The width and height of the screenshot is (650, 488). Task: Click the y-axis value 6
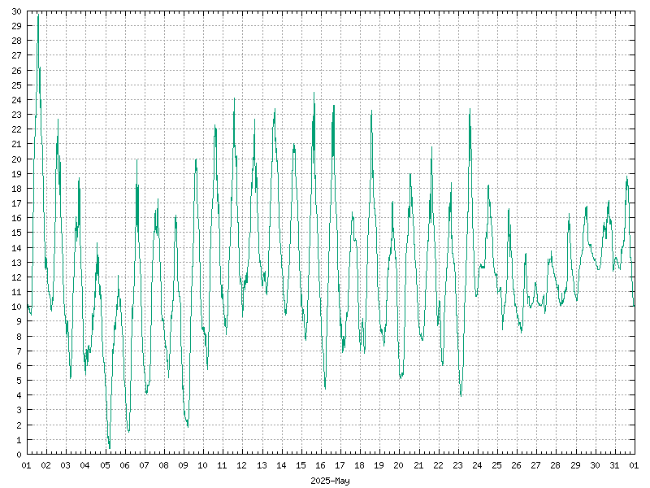19,365
